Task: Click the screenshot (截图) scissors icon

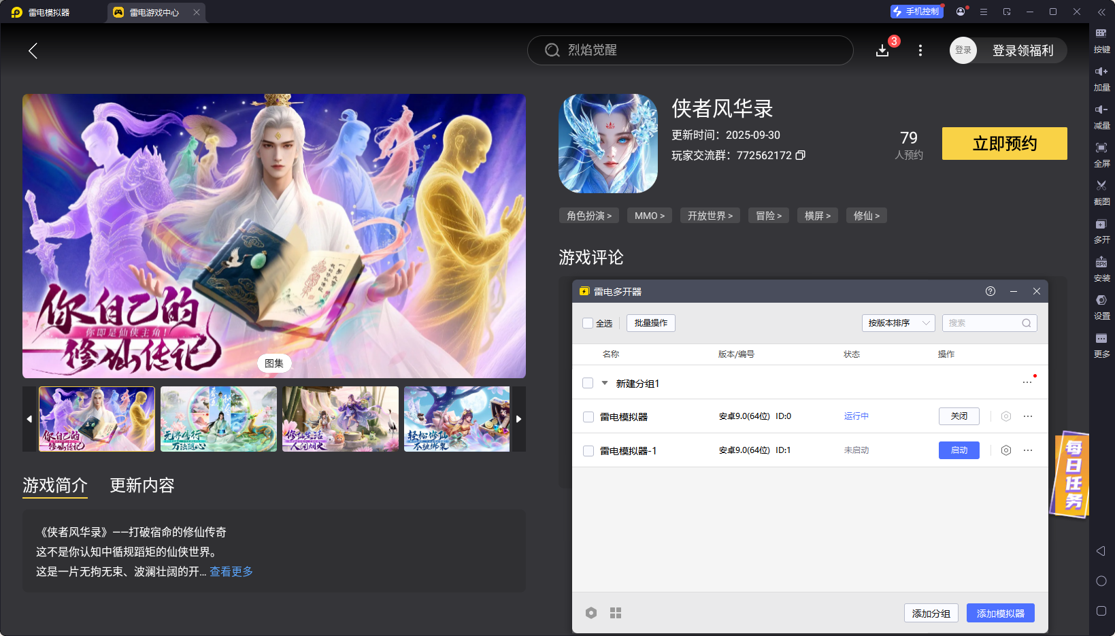Action: coord(1101,186)
